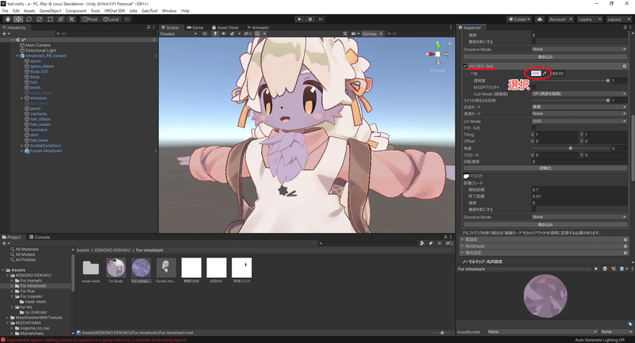Viewport: 635px width, 343px height.
Task: Play the material preview animation
Action: tap(596, 269)
